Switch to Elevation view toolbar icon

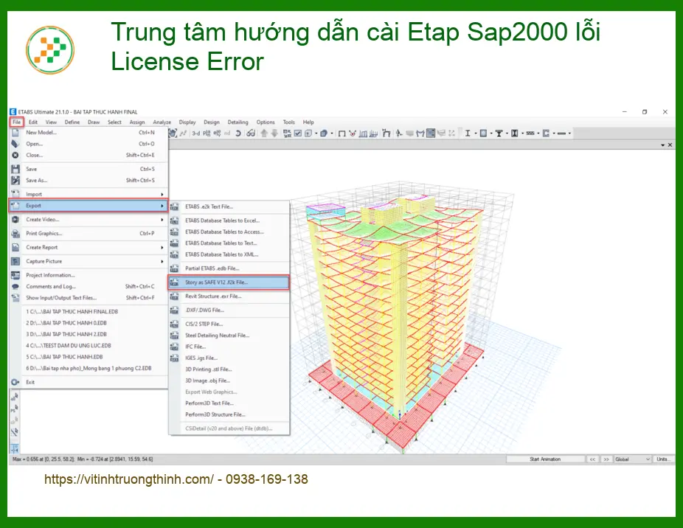point(217,133)
